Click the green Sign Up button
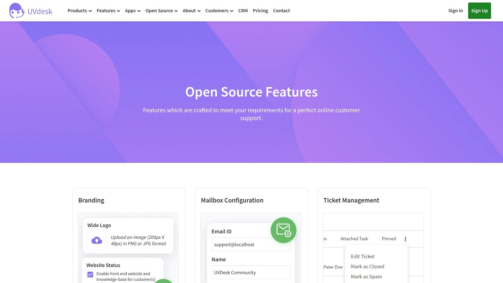The height and width of the screenshot is (283, 503). pos(479,11)
